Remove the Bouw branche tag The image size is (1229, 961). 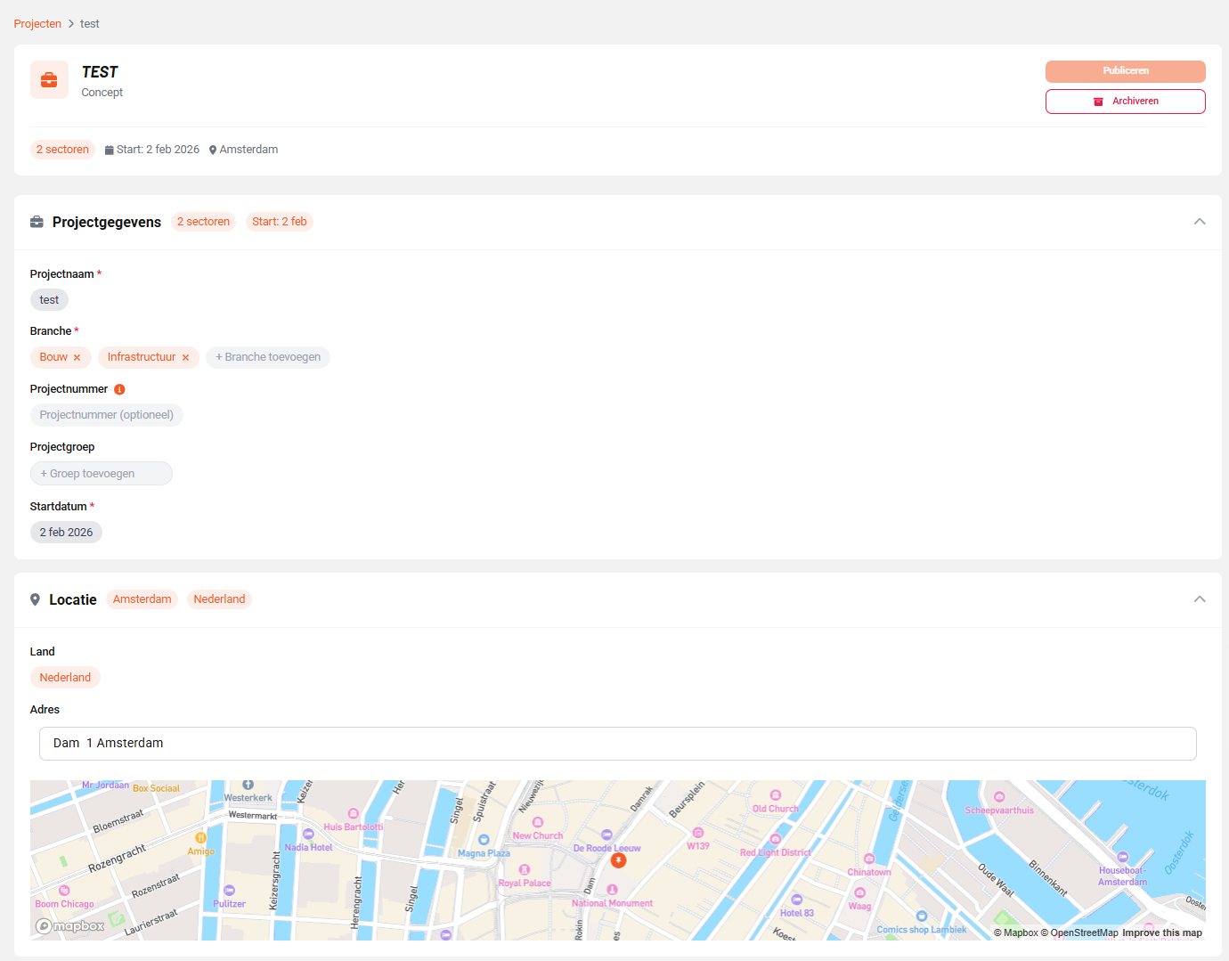77,358
